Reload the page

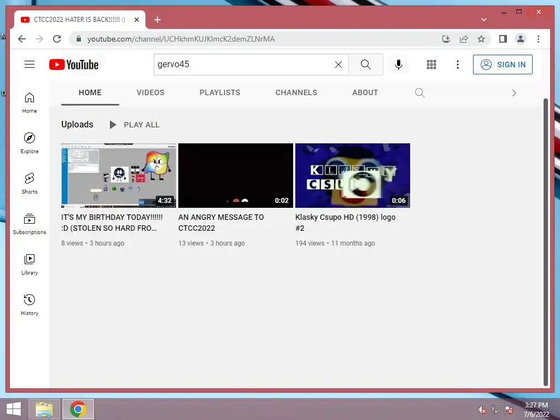click(x=57, y=39)
